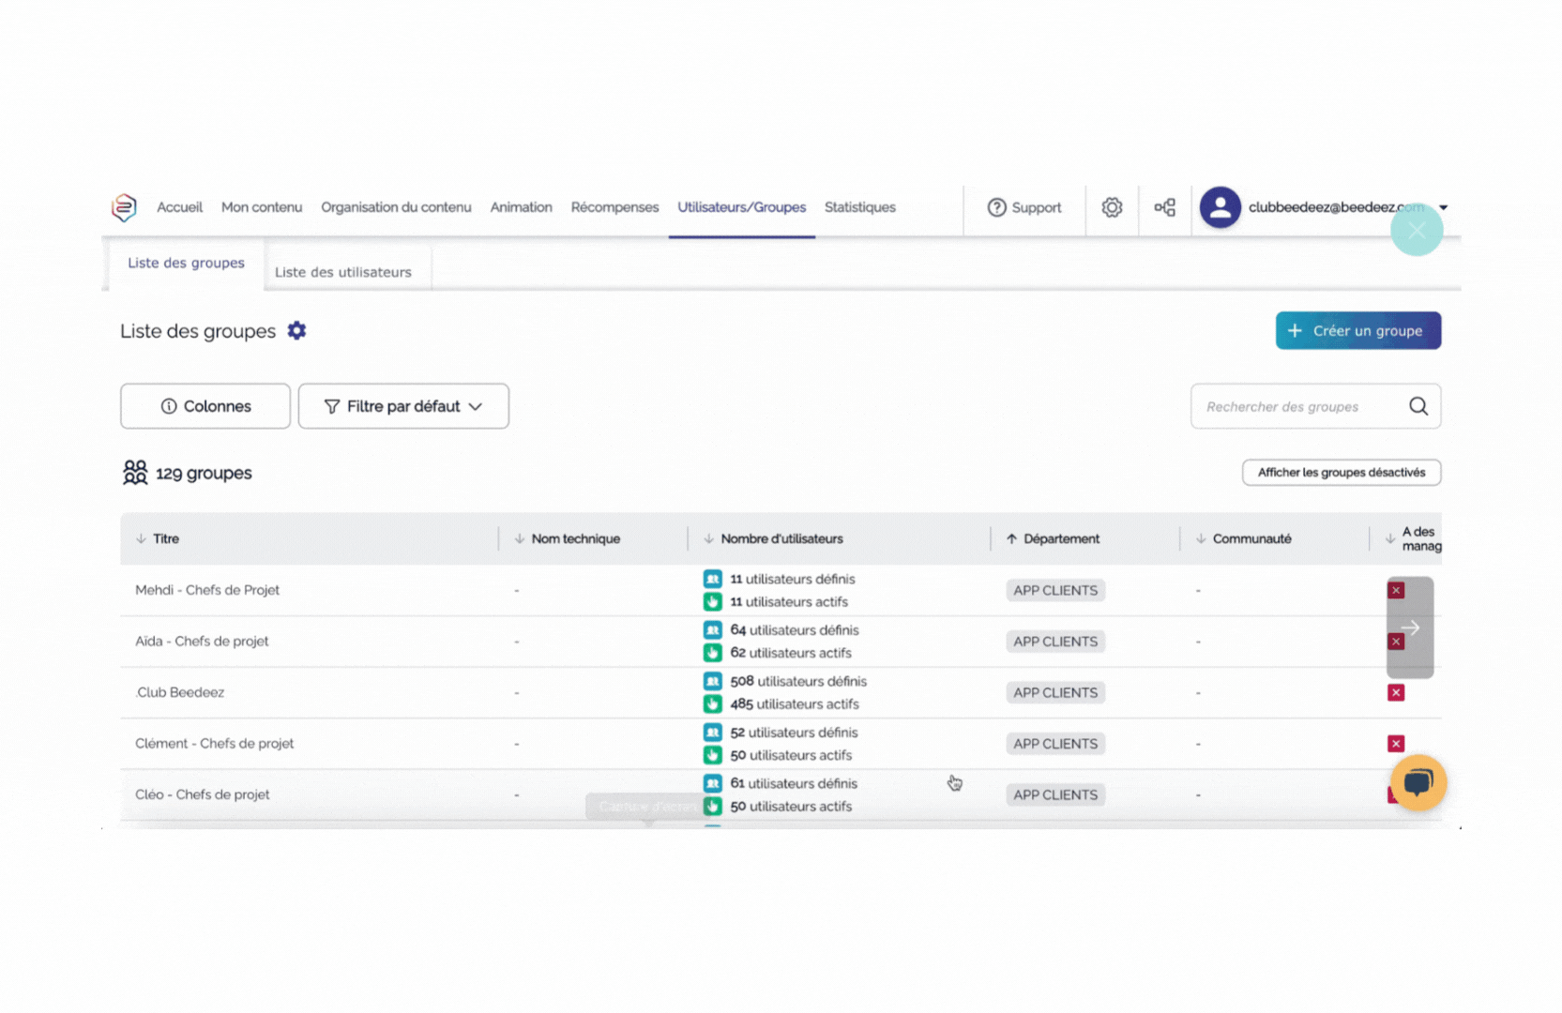Click Afficher les groupes désactivés button
1562x1013 pixels.
(x=1341, y=473)
